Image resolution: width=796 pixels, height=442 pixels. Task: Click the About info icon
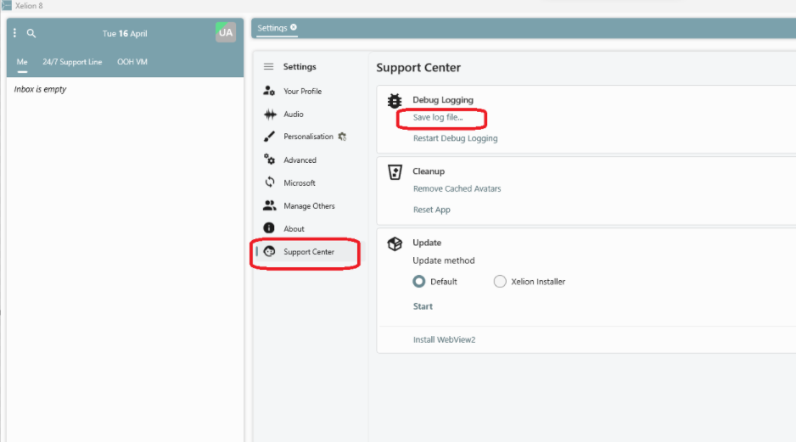[269, 228]
